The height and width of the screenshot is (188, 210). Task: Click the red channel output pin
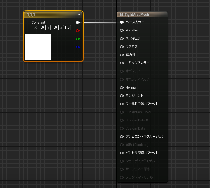click(x=78, y=31)
